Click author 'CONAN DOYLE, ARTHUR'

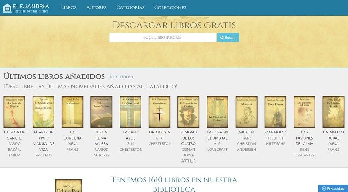click(188, 155)
